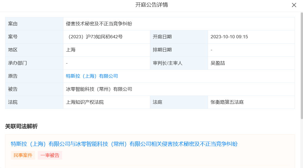Click the case cause 侵害技术秘密及不正当竞争纠纷
The image size is (303, 168).
99,24
